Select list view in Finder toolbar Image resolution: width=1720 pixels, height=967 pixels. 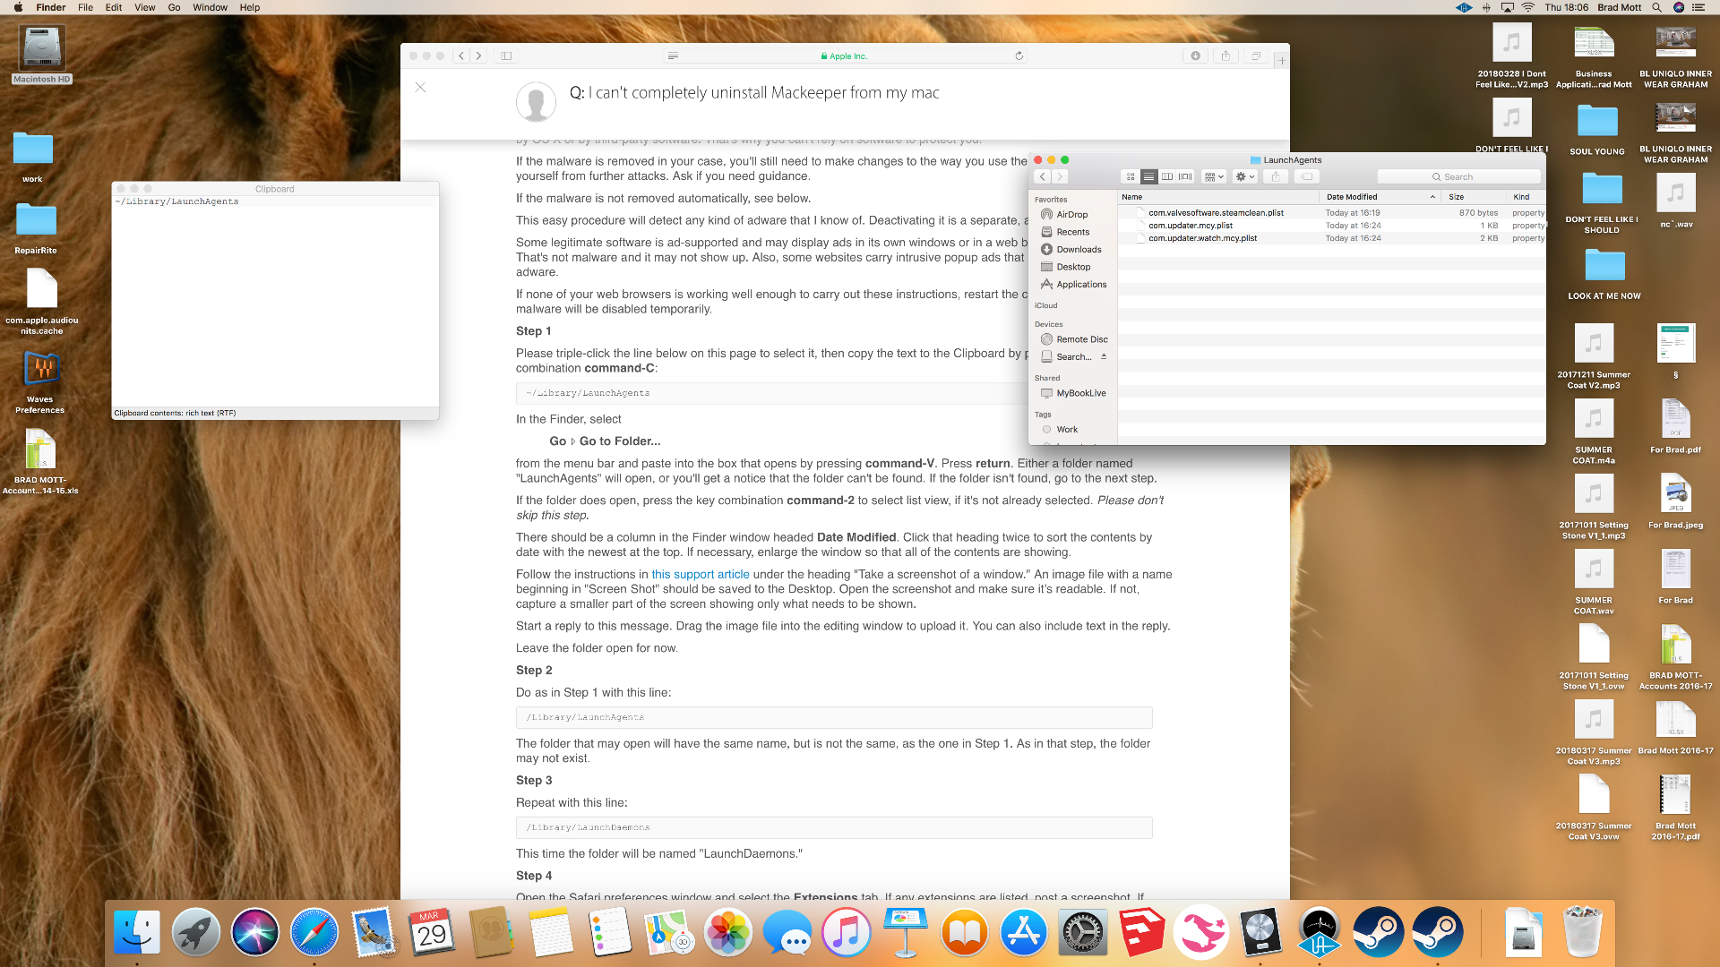tap(1148, 176)
